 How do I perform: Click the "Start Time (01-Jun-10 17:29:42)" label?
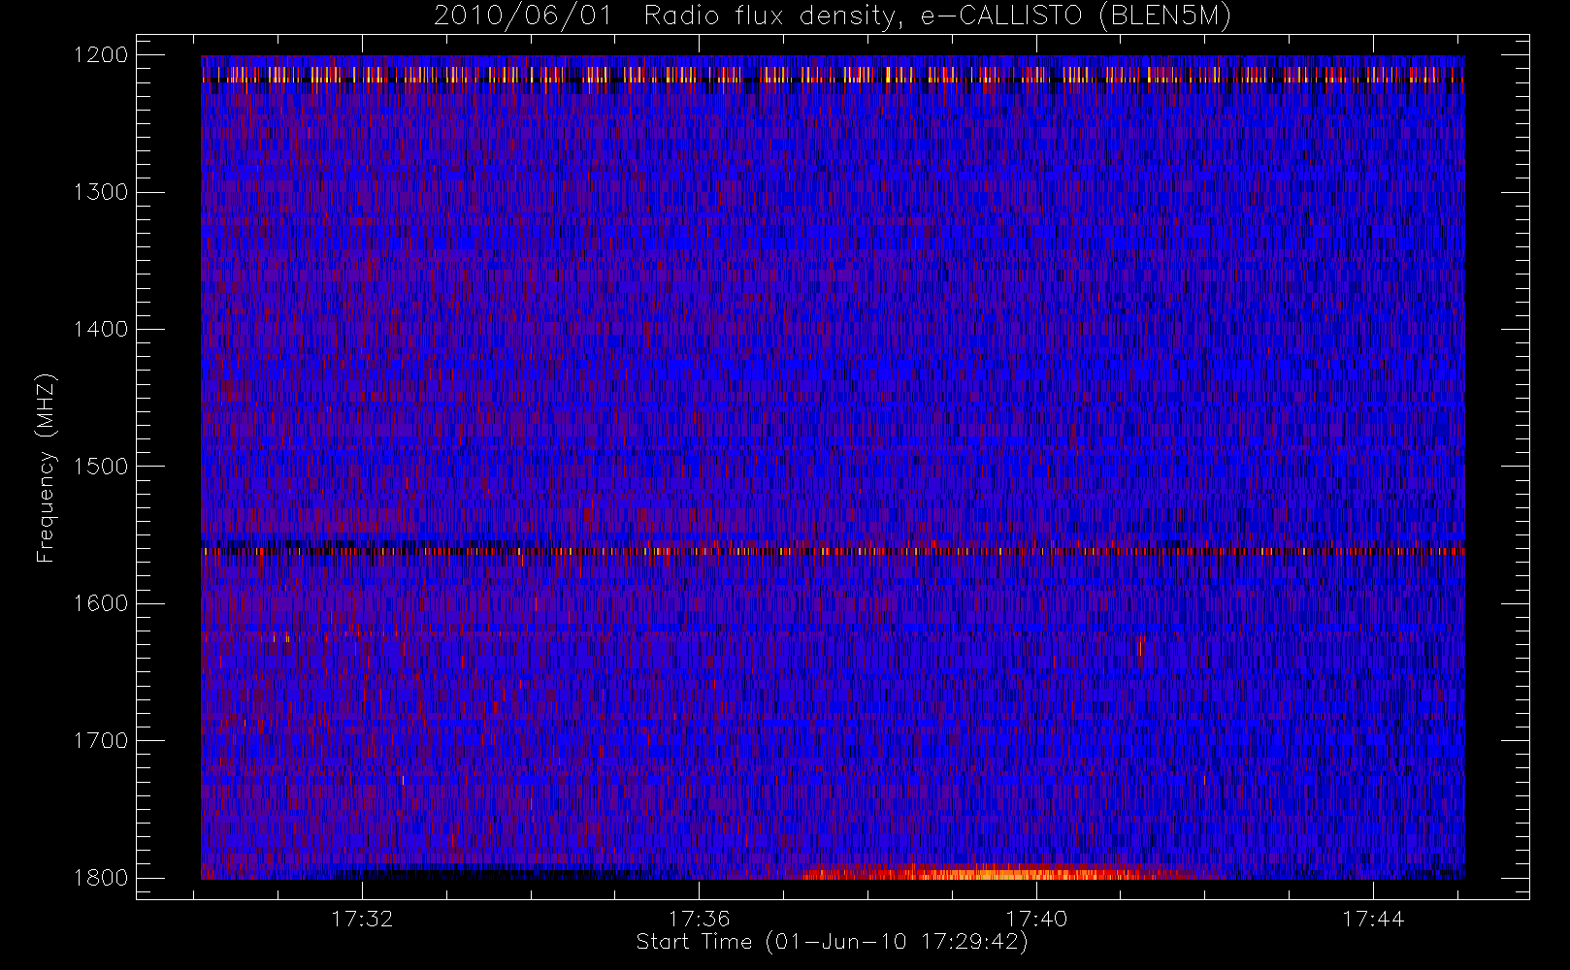(832, 942)
